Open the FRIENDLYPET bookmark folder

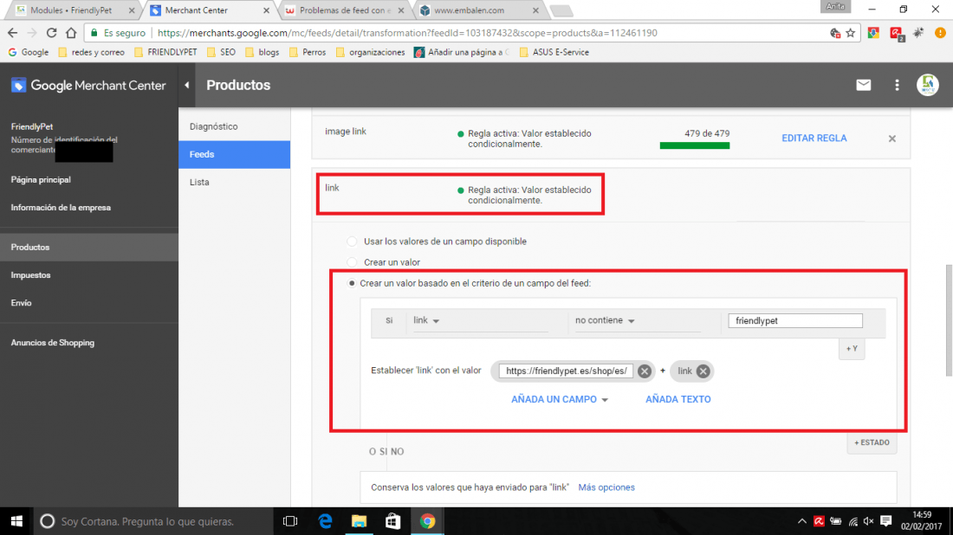[165, 52]
